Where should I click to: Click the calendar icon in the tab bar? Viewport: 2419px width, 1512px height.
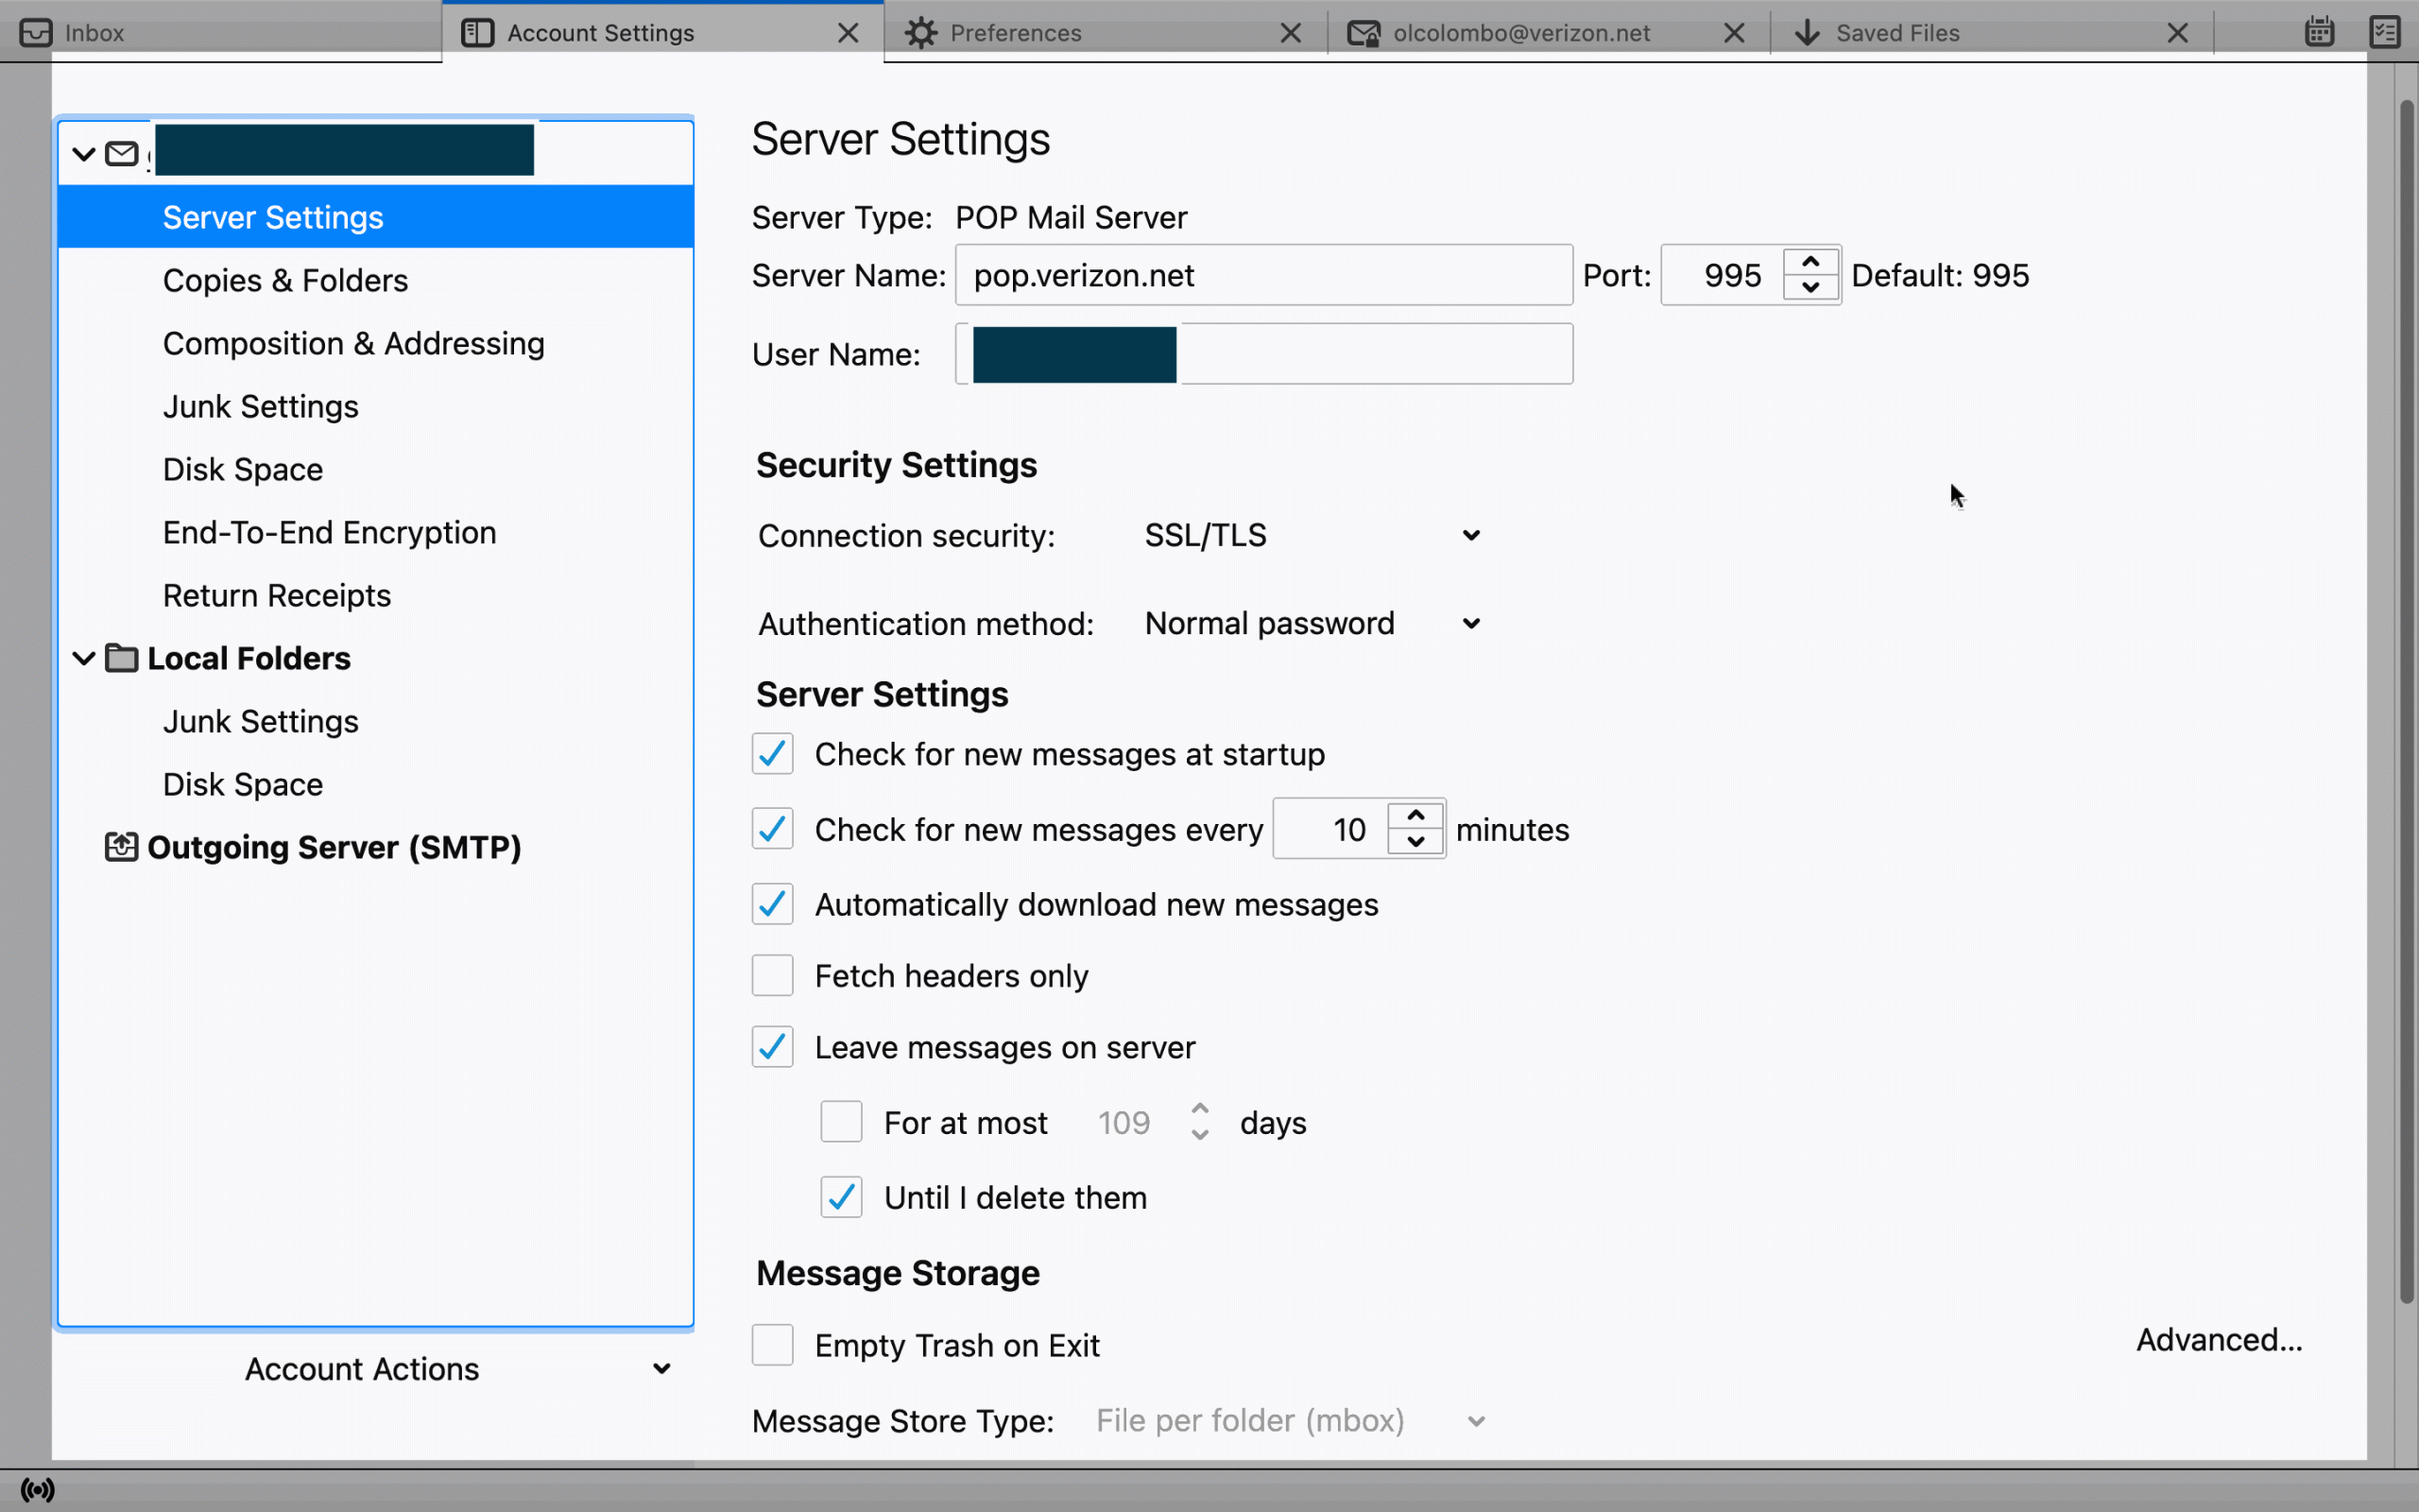point(2319,32)
